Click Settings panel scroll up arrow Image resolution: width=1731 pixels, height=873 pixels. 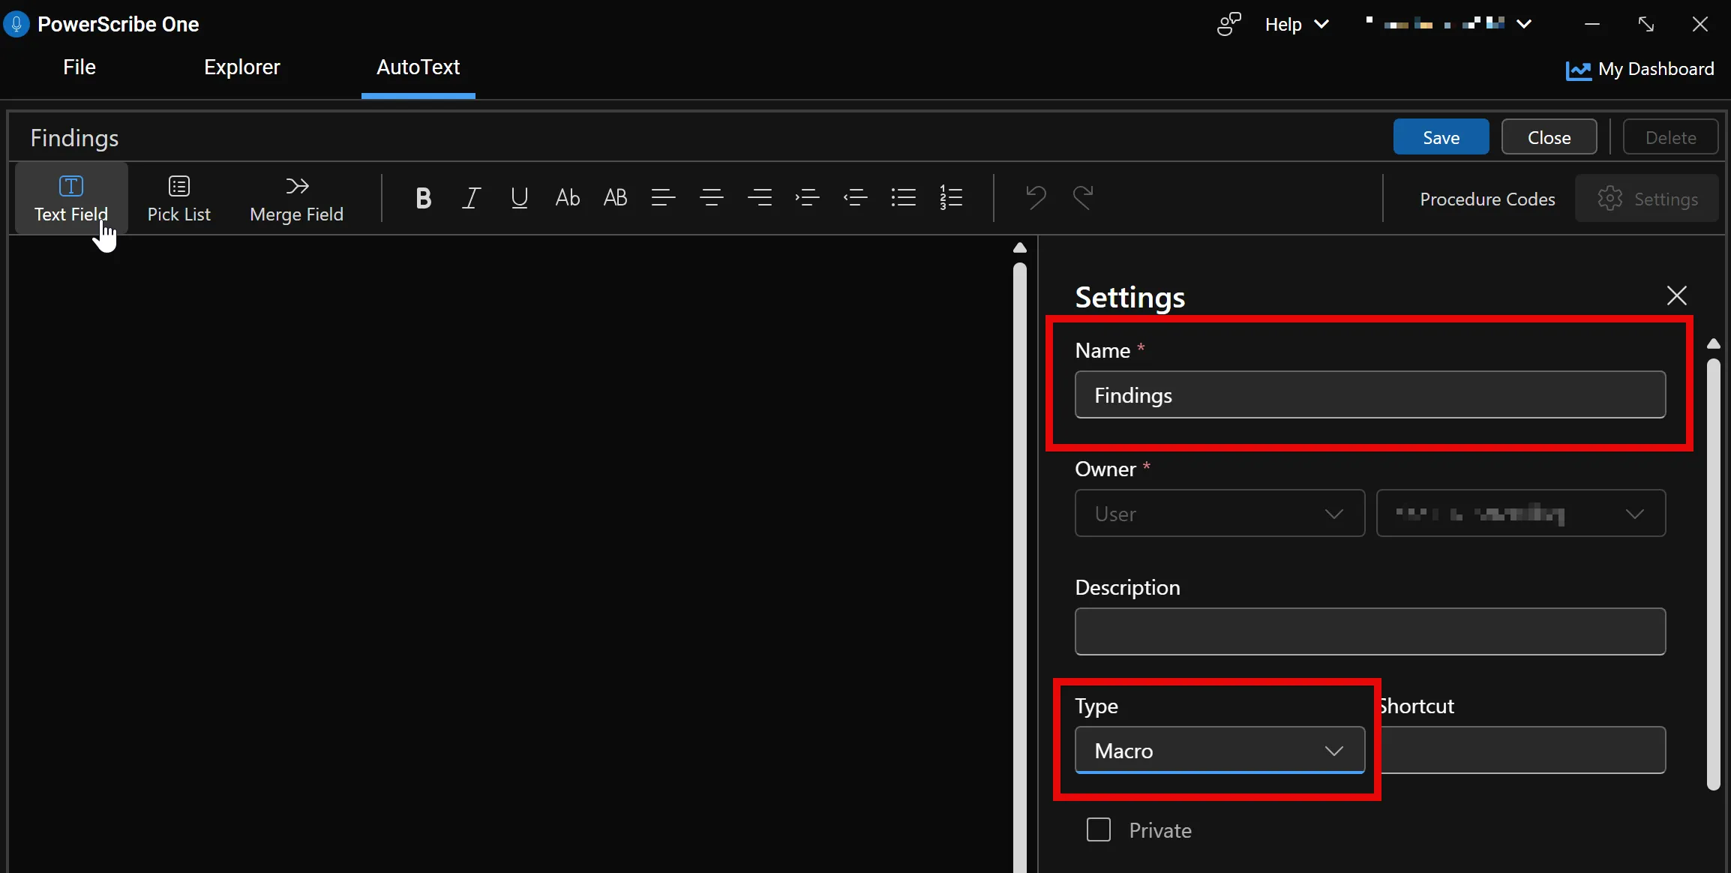(1713, 343)
